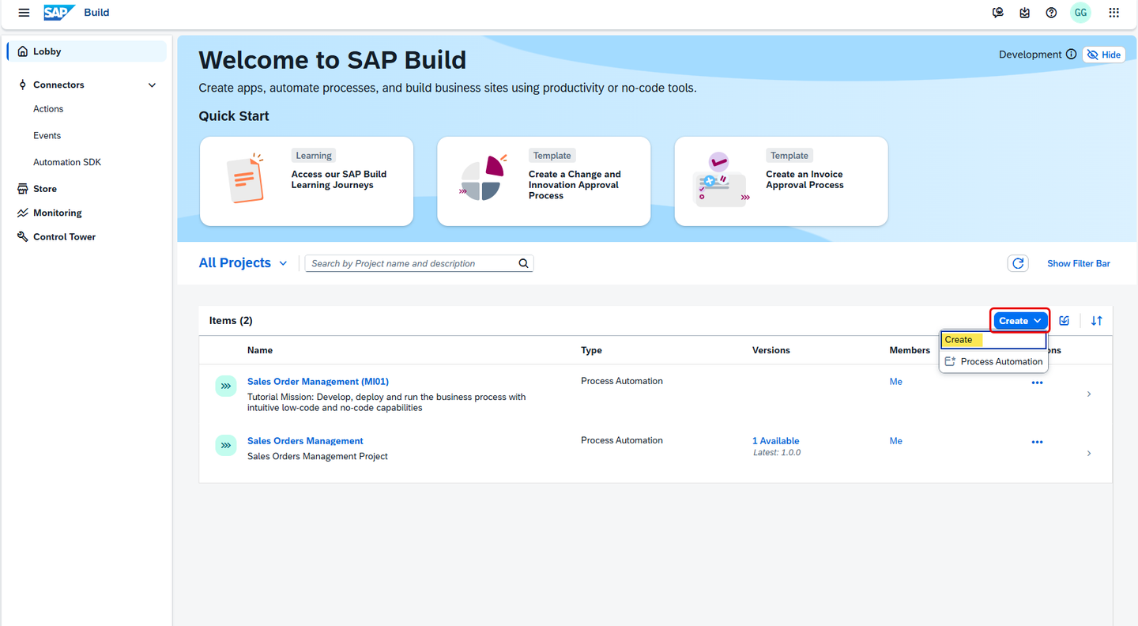Open the help question mark icon
This screenshot has width=1138, height=626.
pos(1051,13)
